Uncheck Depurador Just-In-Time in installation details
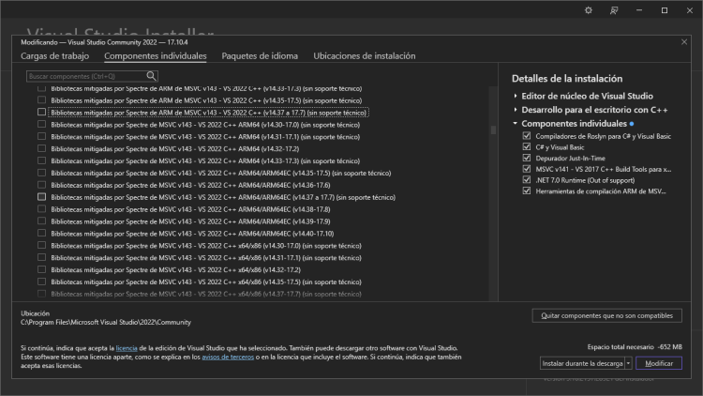The width and height of the screenshot is (703, 396). pos(527,158)
